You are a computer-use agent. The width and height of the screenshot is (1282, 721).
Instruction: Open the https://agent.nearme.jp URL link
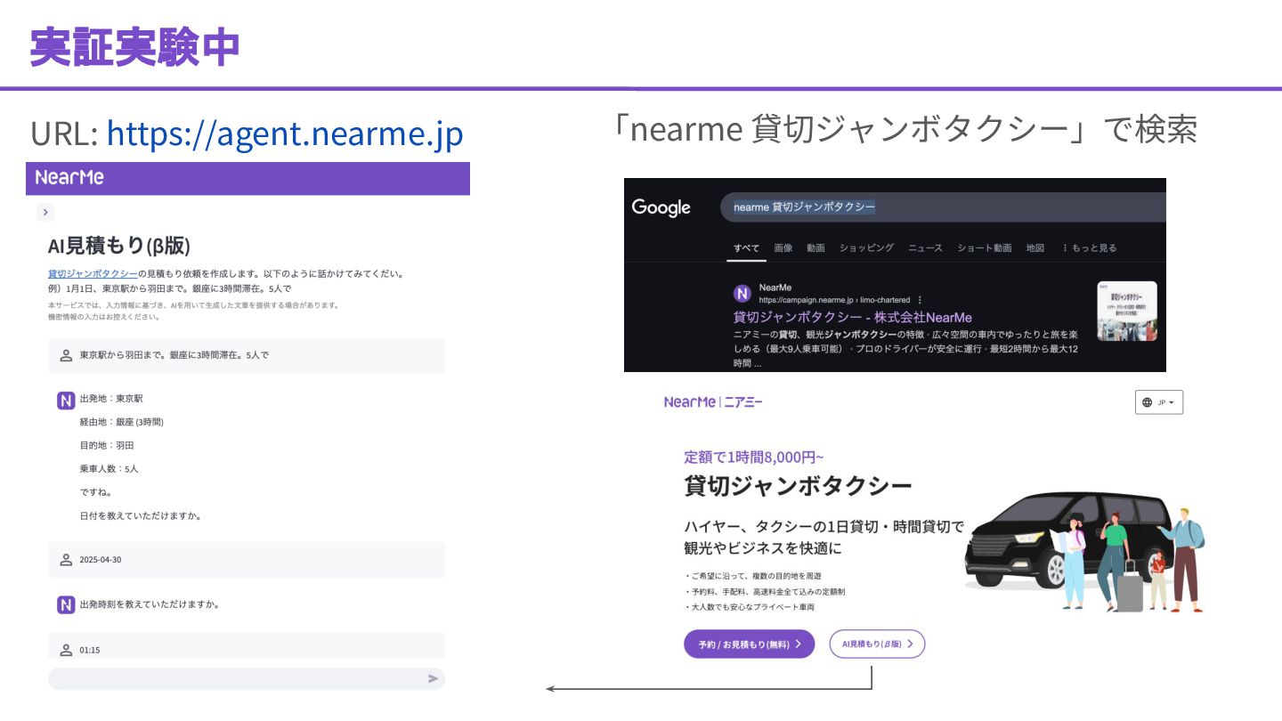click(285, 134)
